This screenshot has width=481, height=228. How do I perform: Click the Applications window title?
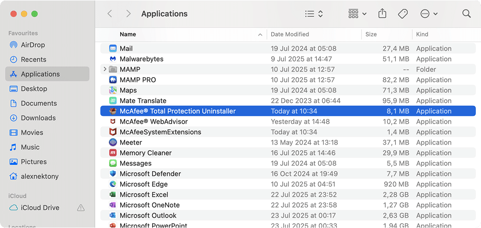point(164,14)
